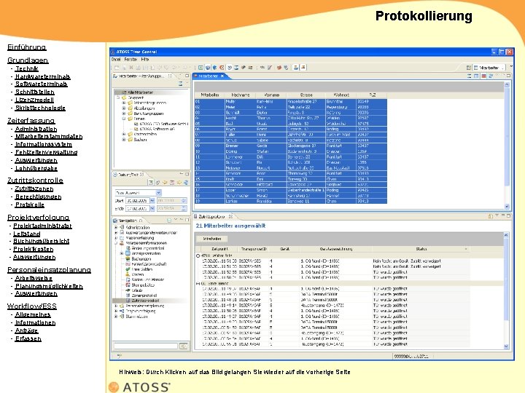
Task: Click the vertical scrollbar of Mitarbeiter table
Action: [x=507, y=146]
